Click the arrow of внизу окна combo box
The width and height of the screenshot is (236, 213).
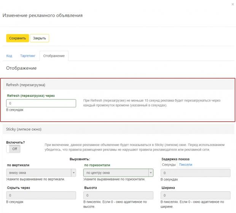[73, 173]
